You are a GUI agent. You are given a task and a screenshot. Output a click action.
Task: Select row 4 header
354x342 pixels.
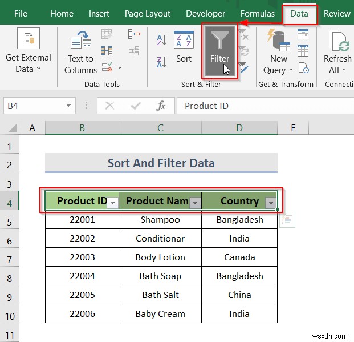(x=9, y=201)
